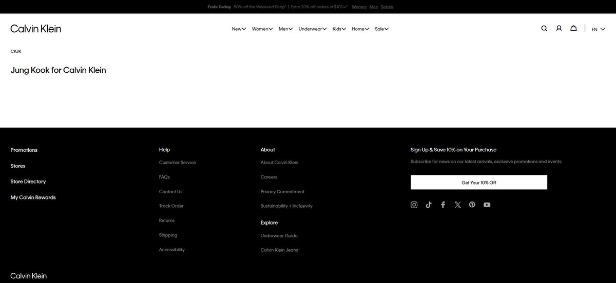The image size is (616, 283).
Task: Open the Promotions footer link
Action: click(x=24, y=150)
